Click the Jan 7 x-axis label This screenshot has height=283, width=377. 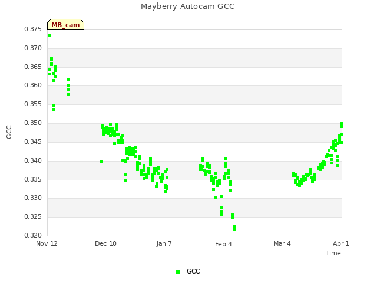point(164,243)
